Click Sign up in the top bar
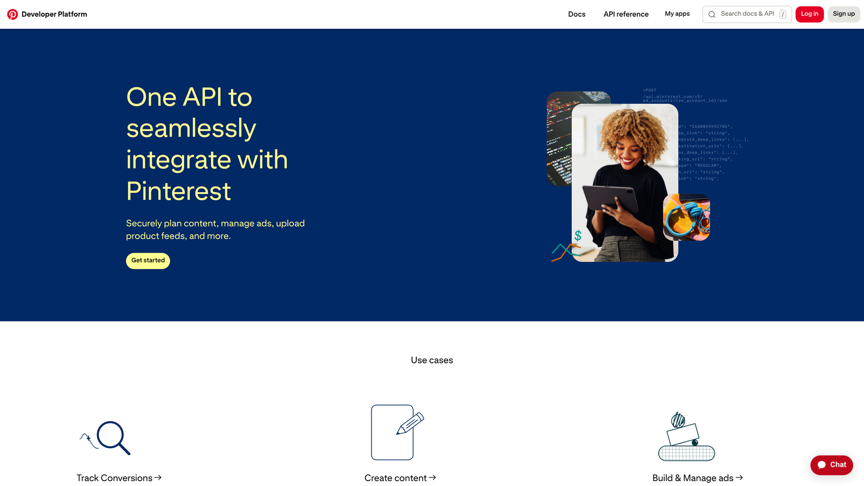The image size is (864, 486). pos(843,14)
